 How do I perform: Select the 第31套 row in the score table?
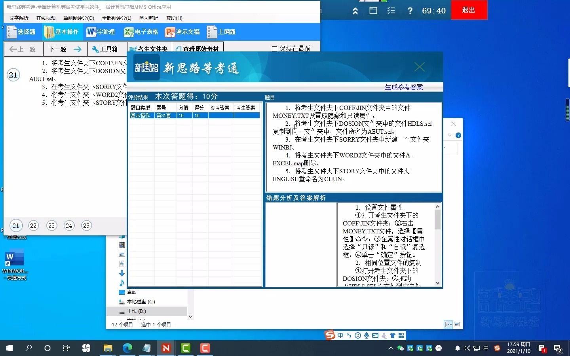click(x=165, y=115)
